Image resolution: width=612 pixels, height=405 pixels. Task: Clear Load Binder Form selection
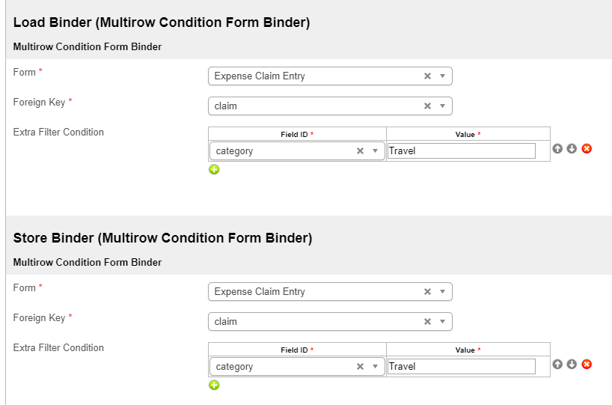(427, 76)
